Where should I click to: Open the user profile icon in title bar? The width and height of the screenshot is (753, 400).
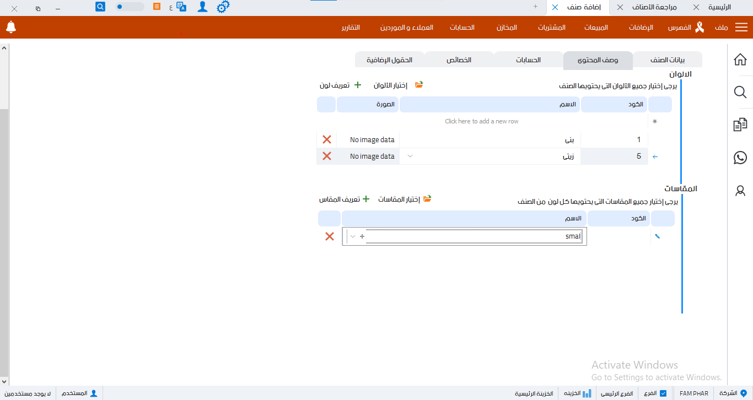tap(203, 7)
